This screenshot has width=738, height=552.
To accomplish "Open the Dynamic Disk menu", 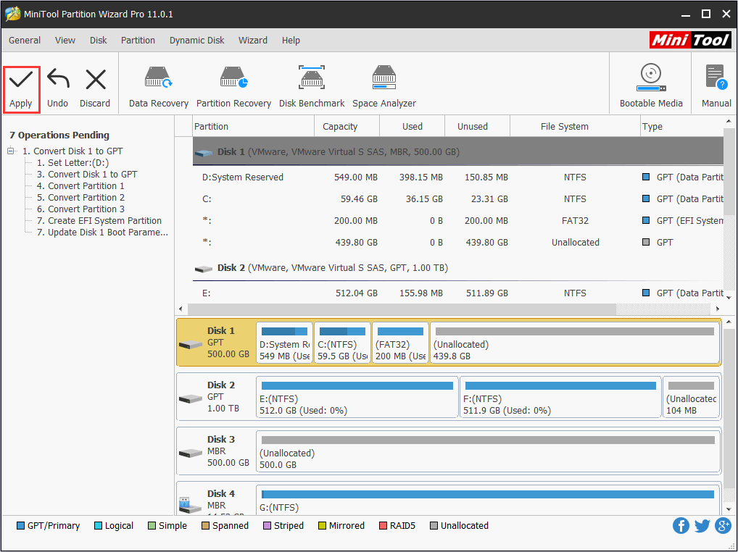I will pyautogui.click(x=196, y=41).
